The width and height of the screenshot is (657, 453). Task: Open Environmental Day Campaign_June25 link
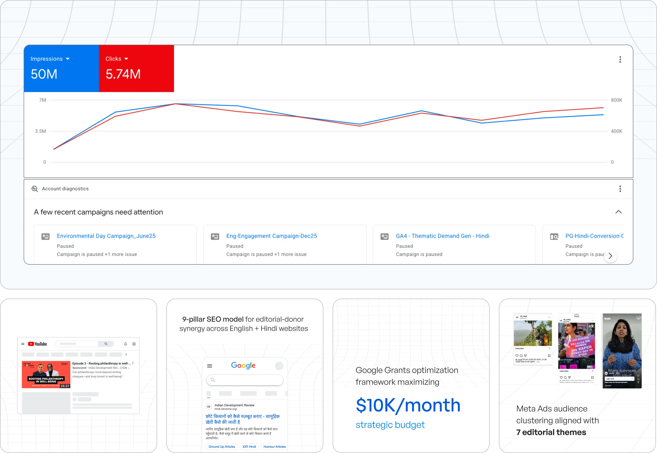pos(106,236)
